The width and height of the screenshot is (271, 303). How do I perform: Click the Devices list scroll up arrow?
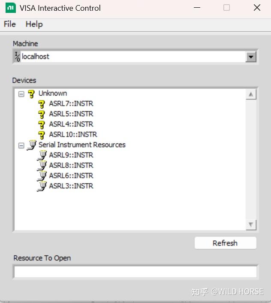[251, 94]
